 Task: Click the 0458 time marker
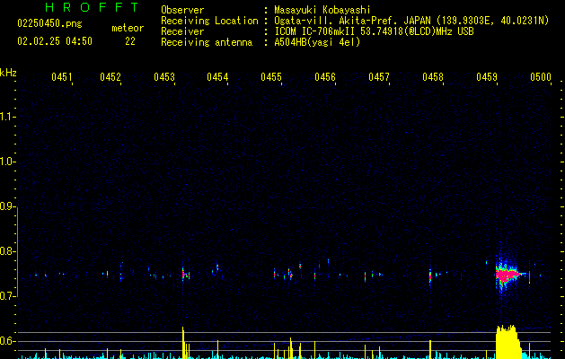pyautogui.click(x=433, y=77)
